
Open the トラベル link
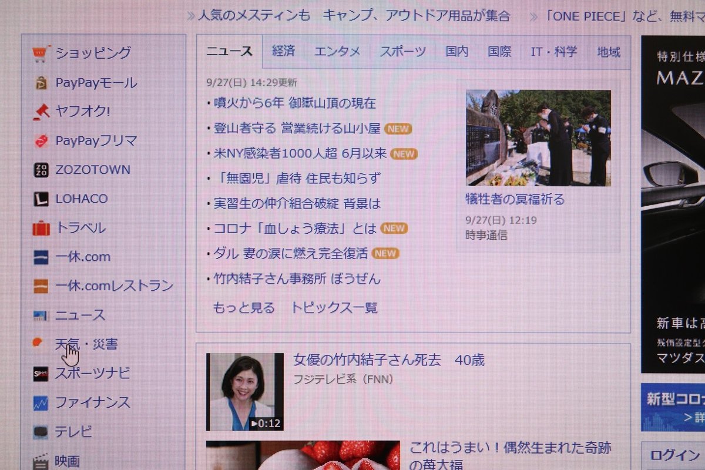click(80, 228)
